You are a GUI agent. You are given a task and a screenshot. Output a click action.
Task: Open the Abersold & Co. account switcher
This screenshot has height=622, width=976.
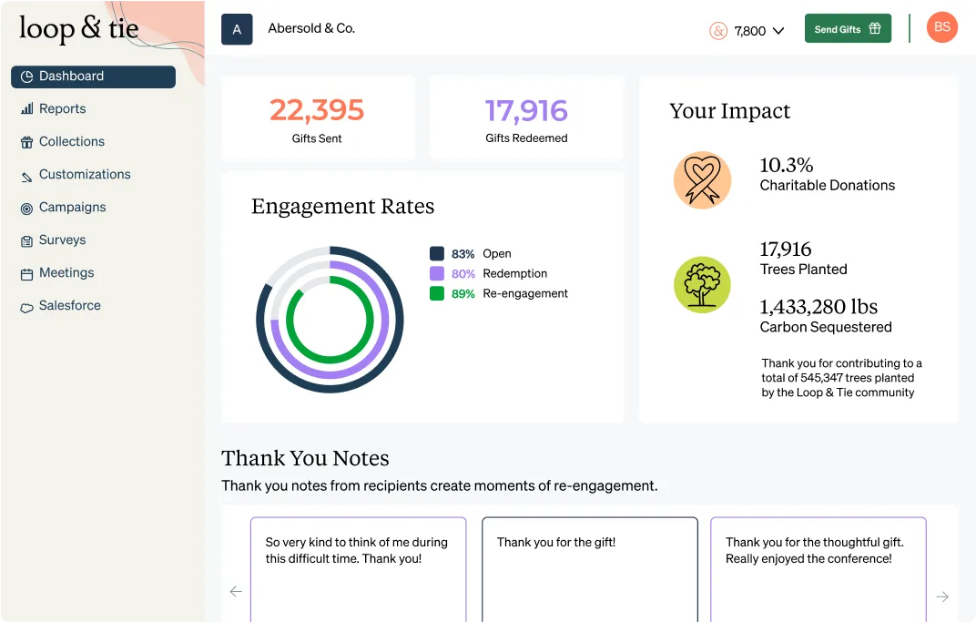pyautogui.click(x=289, y=29)
